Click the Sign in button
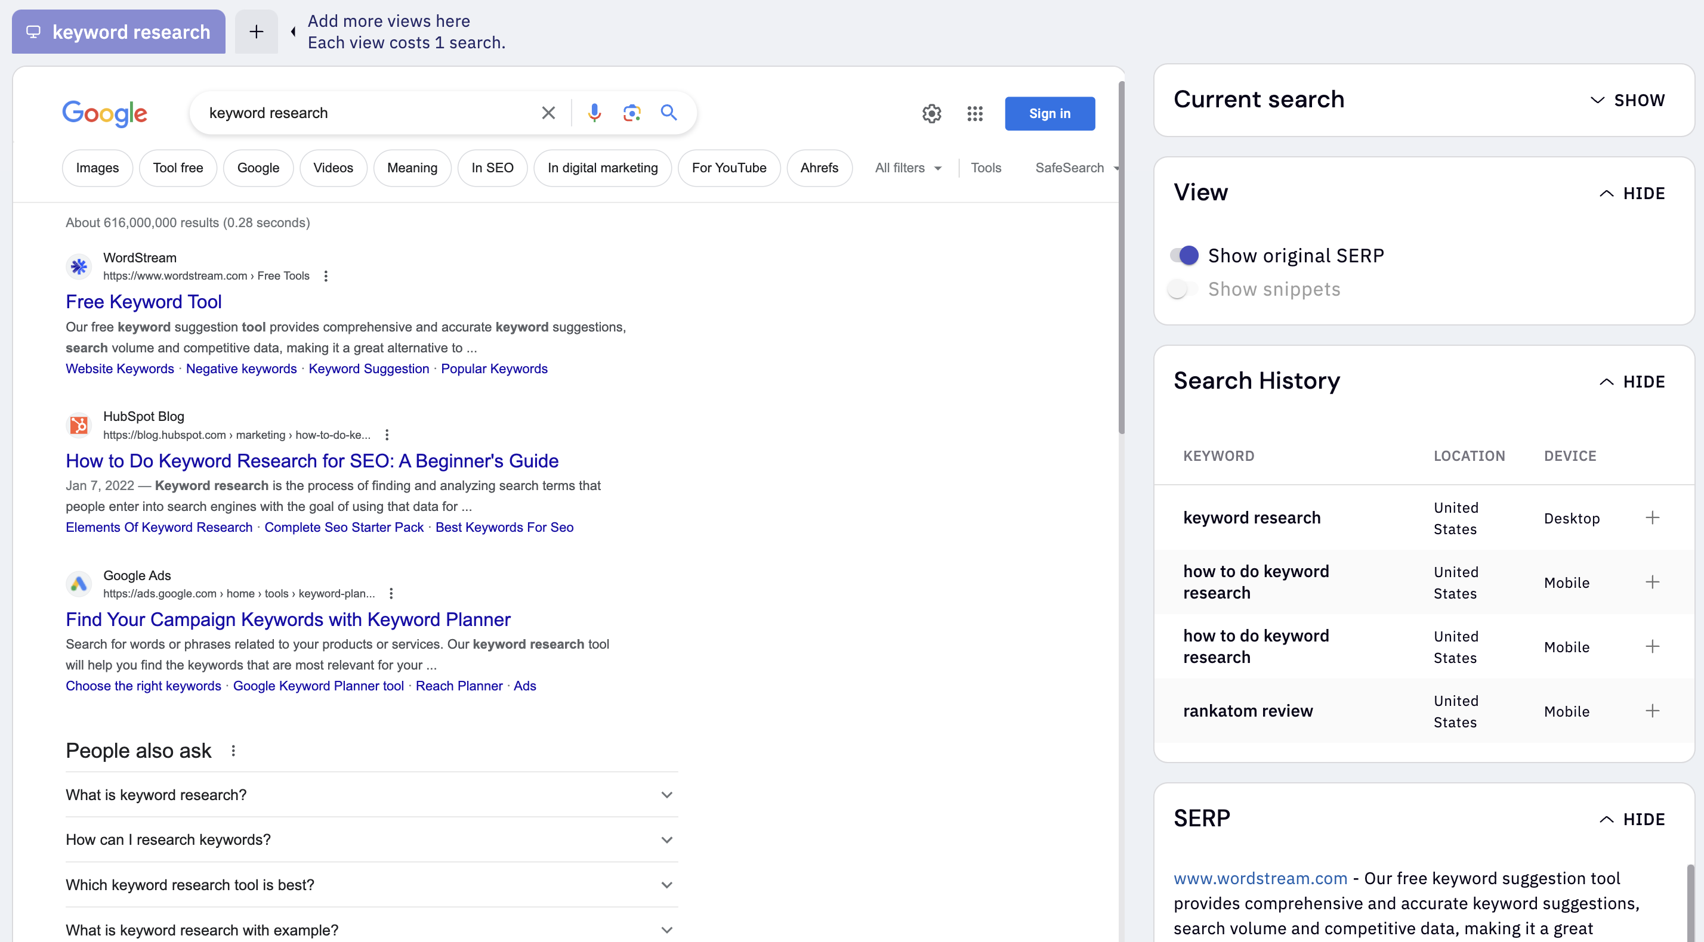This screenshot has height=942, width=1704. tap(1049, 114)
